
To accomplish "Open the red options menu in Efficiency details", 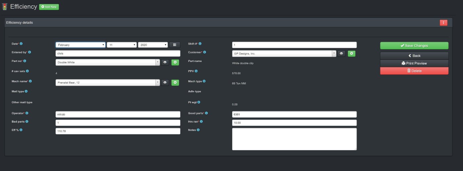I will click(x=443, y=22).
